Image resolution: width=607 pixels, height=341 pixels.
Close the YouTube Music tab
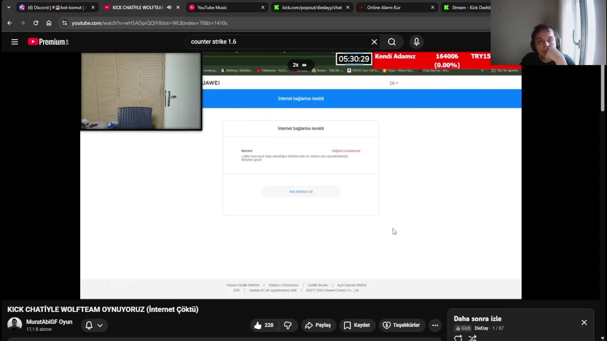263,7
